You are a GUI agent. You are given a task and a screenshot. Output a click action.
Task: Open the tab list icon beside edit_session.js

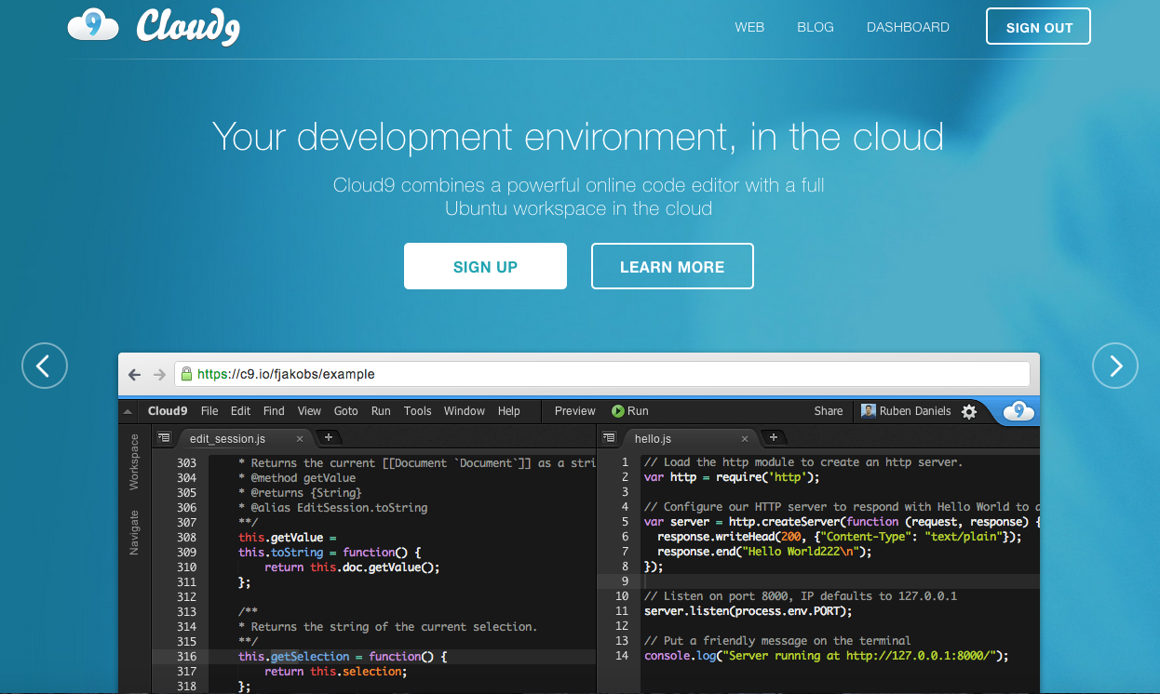(164, 437)
